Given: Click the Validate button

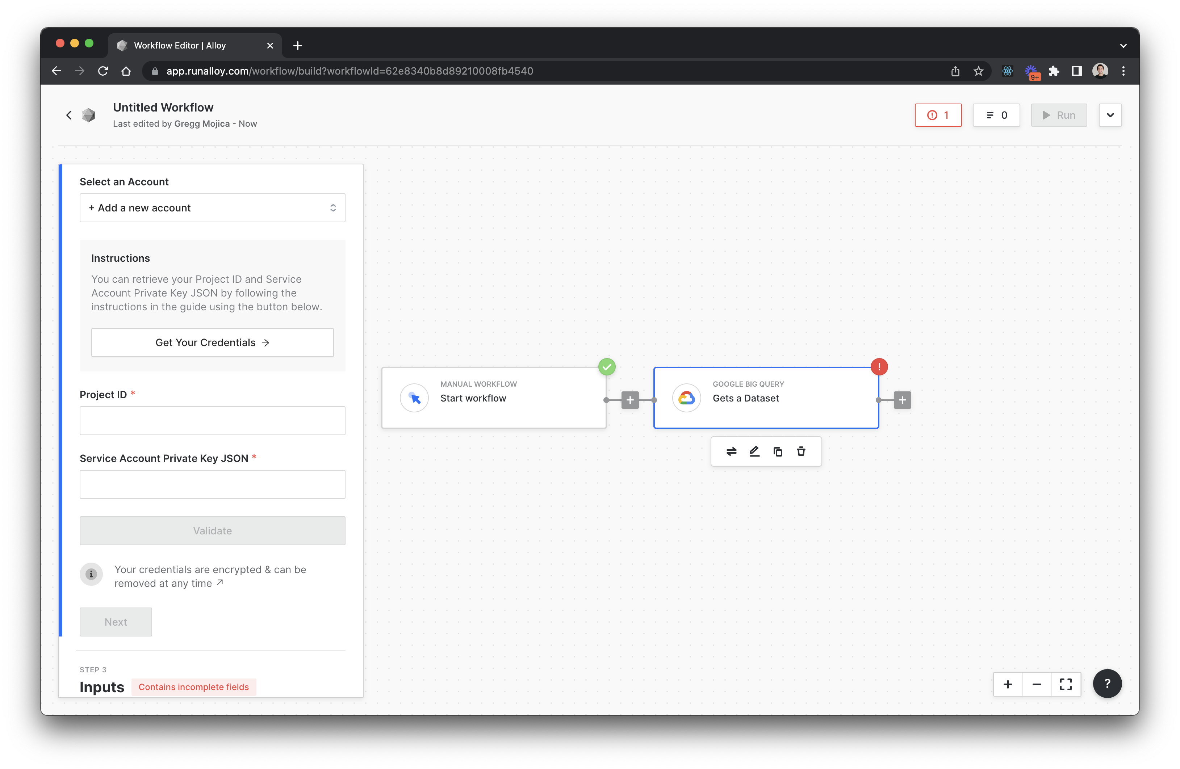Looking at the screenshot, I should click(x=212, y=531).
